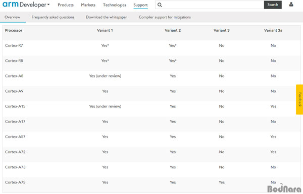Screen dimensions: 303x194
Task: Click Cortex-R7 Variant 3a No cell
Action: [273, 45]
